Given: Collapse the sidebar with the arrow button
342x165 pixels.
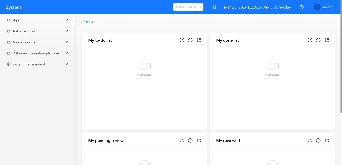Looking at the screenshot, I should 76,22.
